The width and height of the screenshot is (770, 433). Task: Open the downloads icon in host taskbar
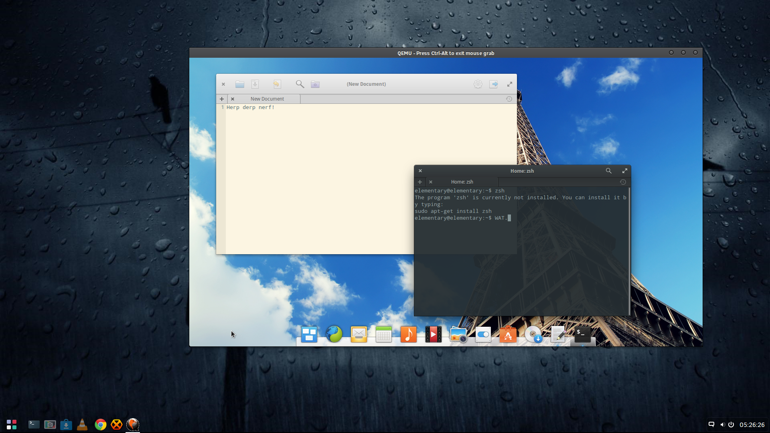(x=66, y=425)
